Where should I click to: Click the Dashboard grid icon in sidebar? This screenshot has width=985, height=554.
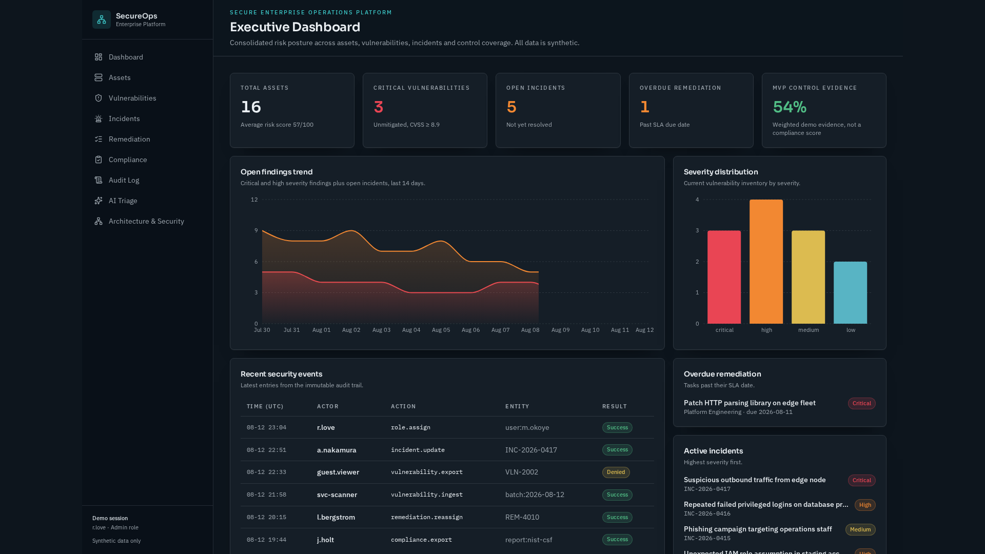pyautogui.click(x=98, y=57)
